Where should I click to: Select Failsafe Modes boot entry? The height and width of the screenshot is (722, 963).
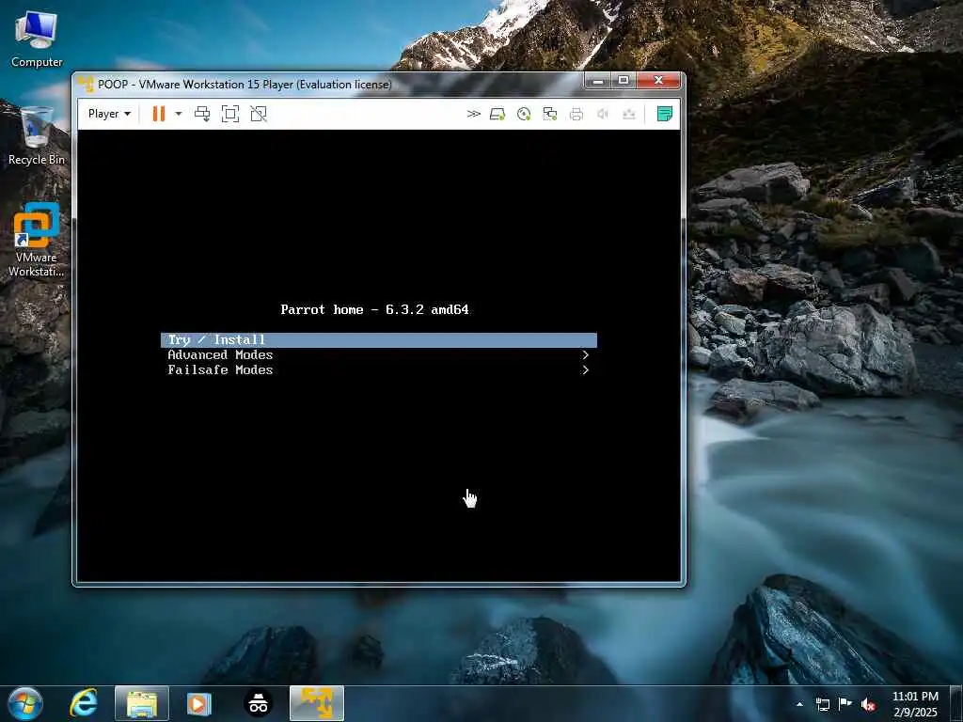[x=379, y=369]
